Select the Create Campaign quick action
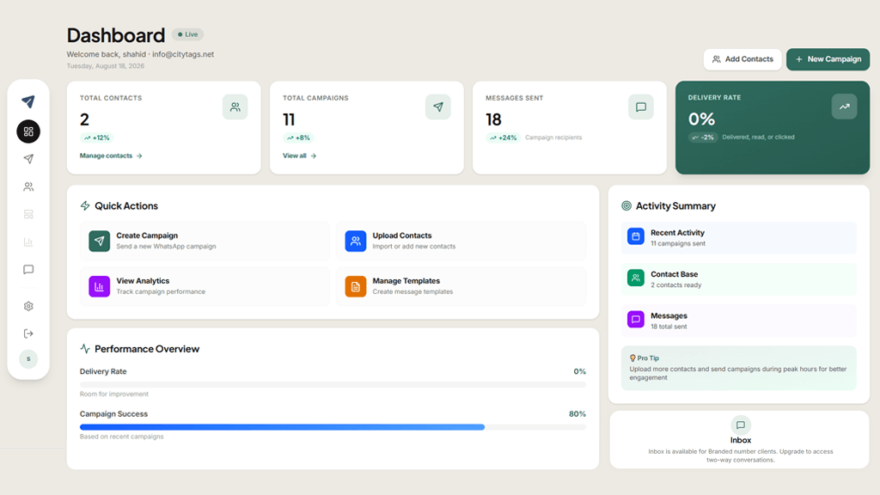The height and width of the screenshot is (495, 880). pyautogui.click(x=205, y=241)
